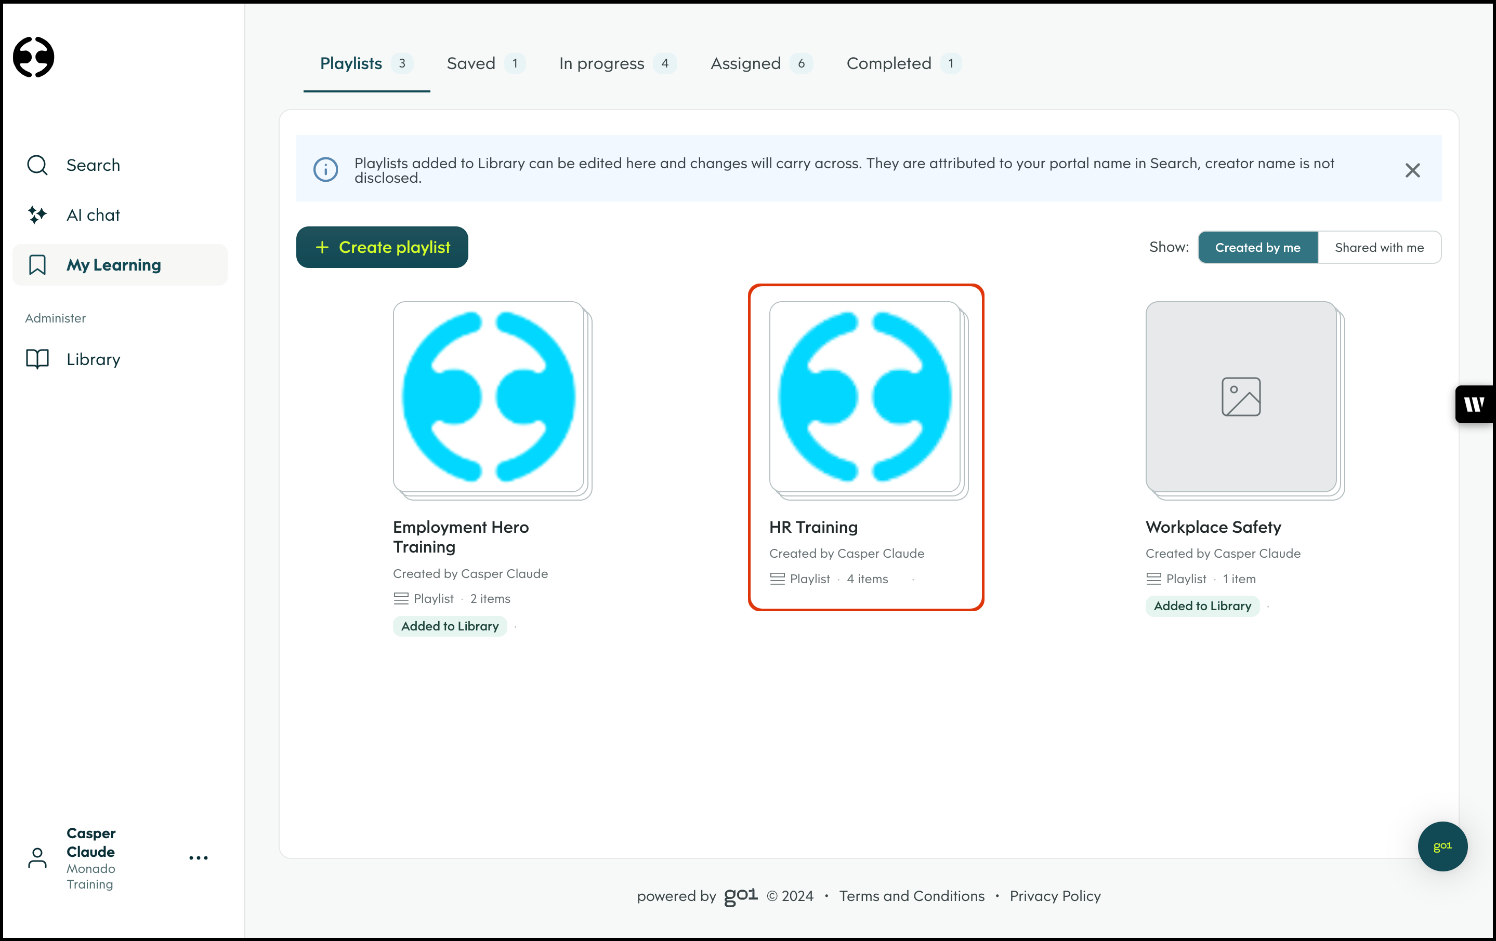The height and width of the screenshot is (941, 1496).
Task: Open the black W side widget
Action: coord(1475,405)
